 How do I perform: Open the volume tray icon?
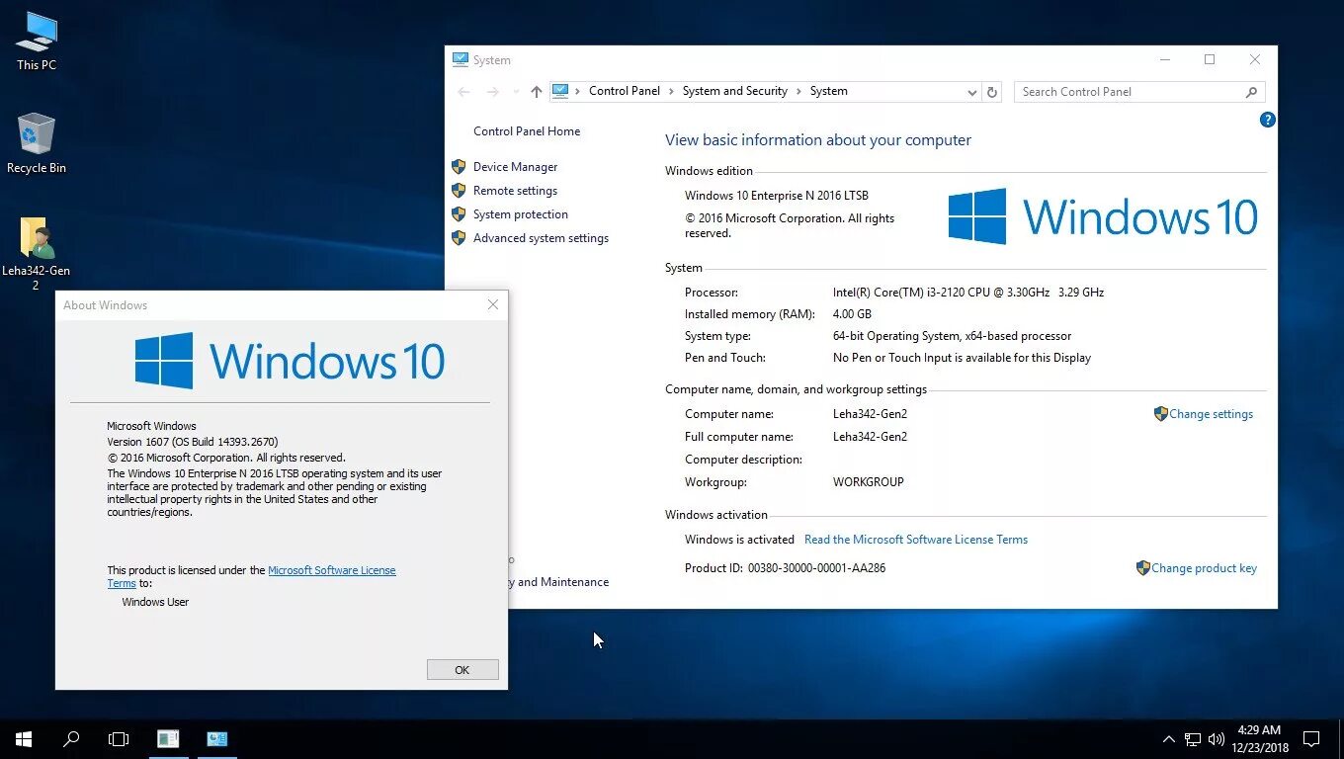1216,738
